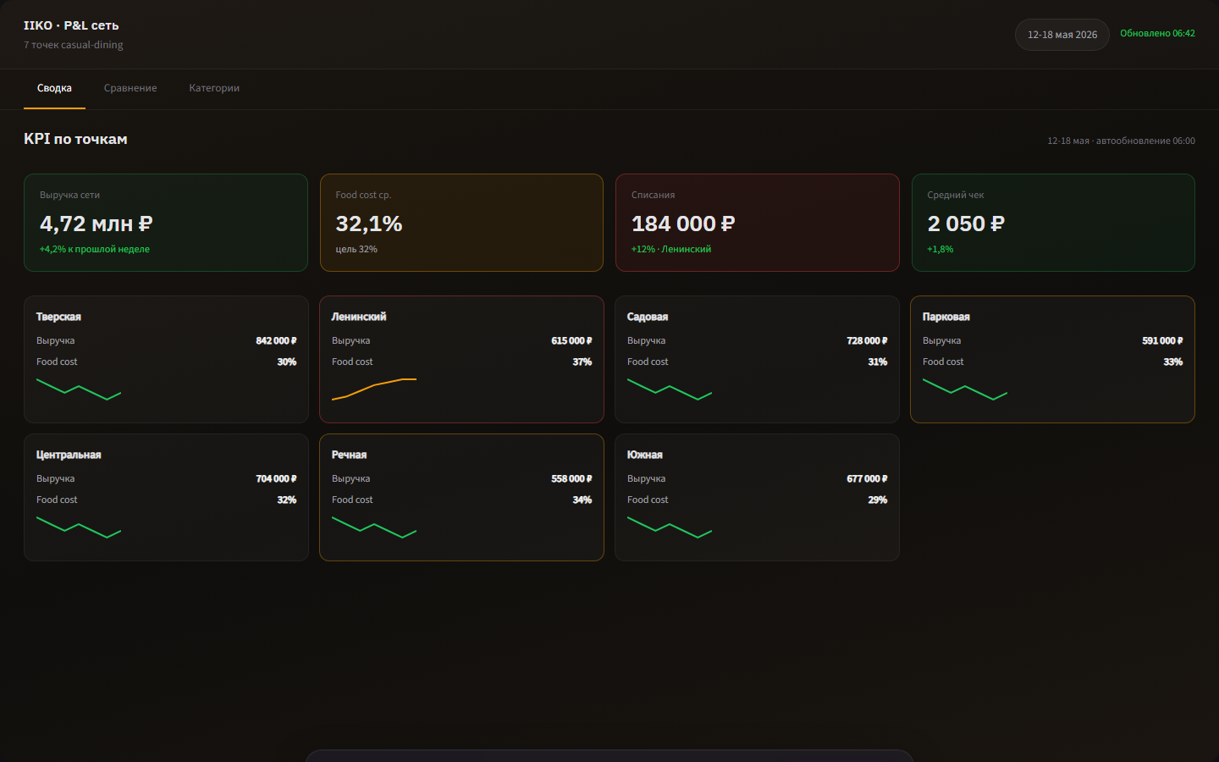Click the orange Ленинский sparkline chart
1219x762 pixels.
(374, 389)
